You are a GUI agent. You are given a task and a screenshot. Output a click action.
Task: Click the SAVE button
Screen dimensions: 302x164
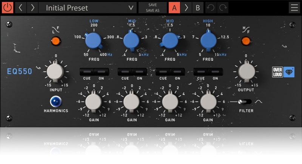pos(153,5)
